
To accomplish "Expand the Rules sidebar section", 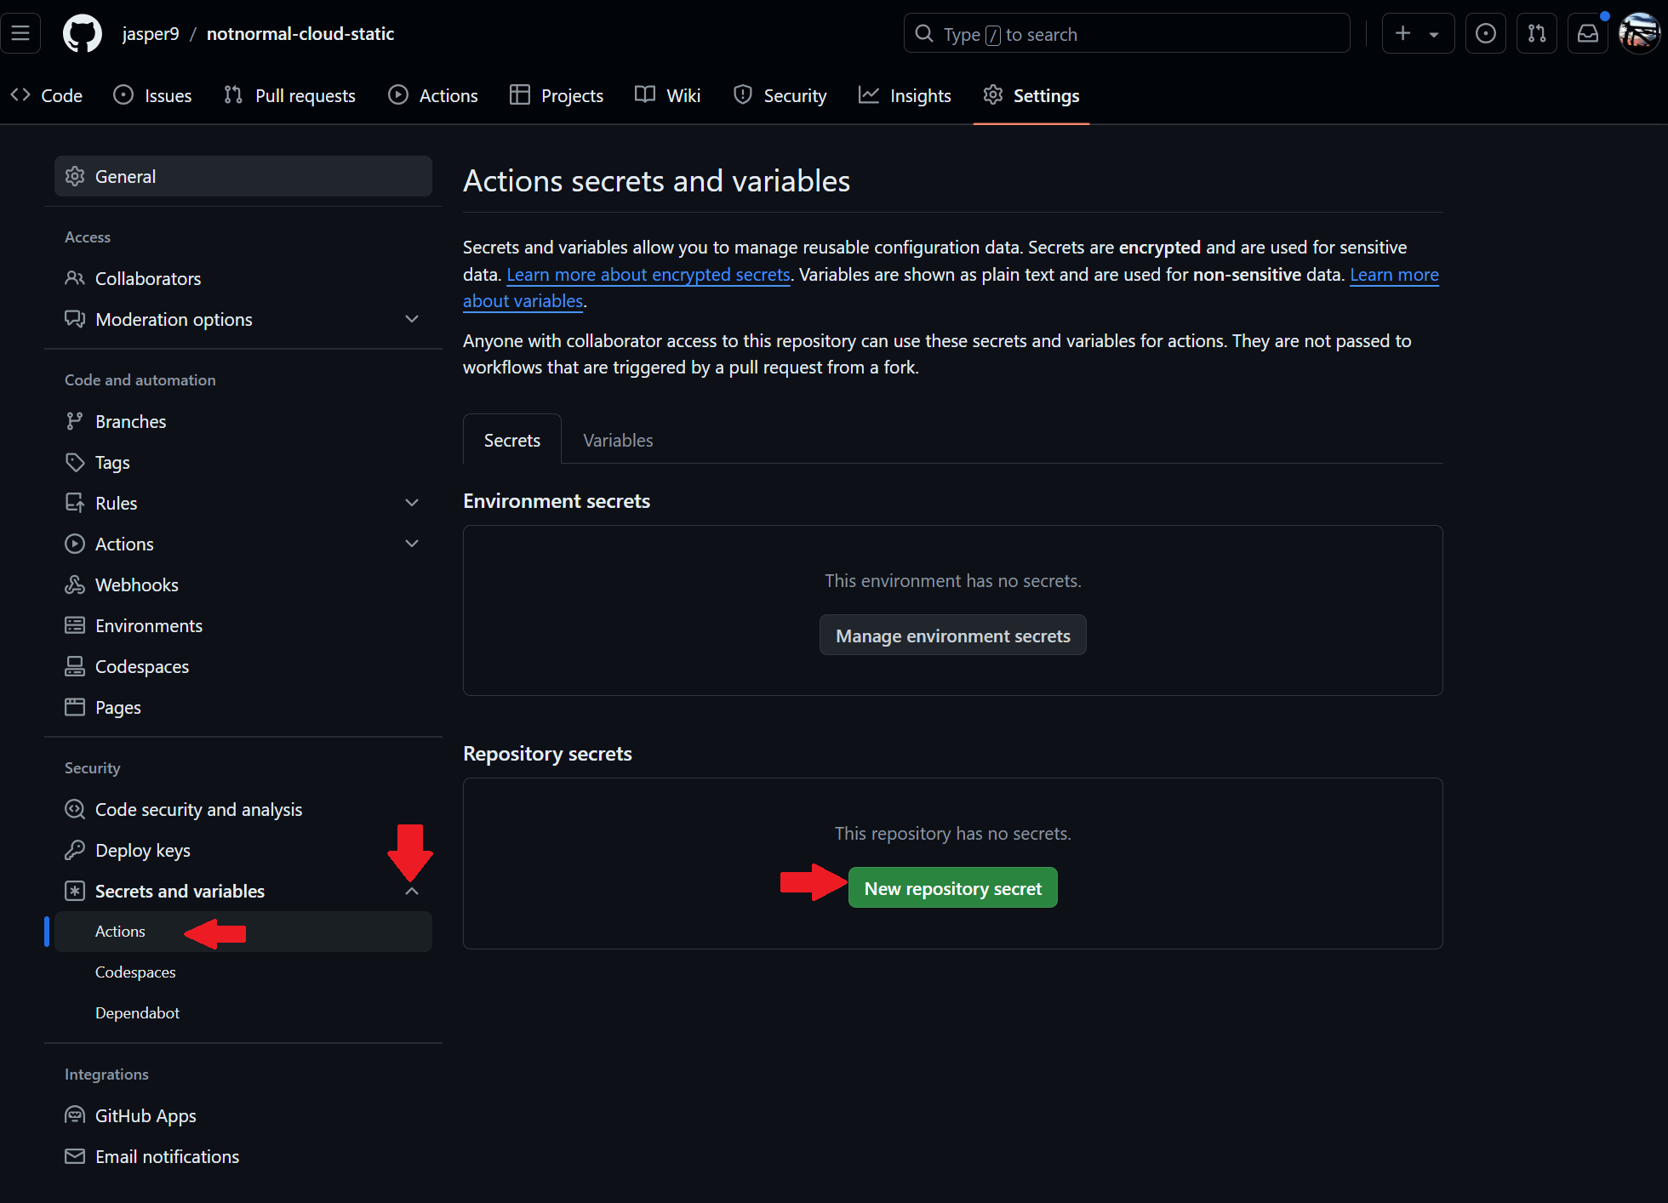I will click(412, 502).
